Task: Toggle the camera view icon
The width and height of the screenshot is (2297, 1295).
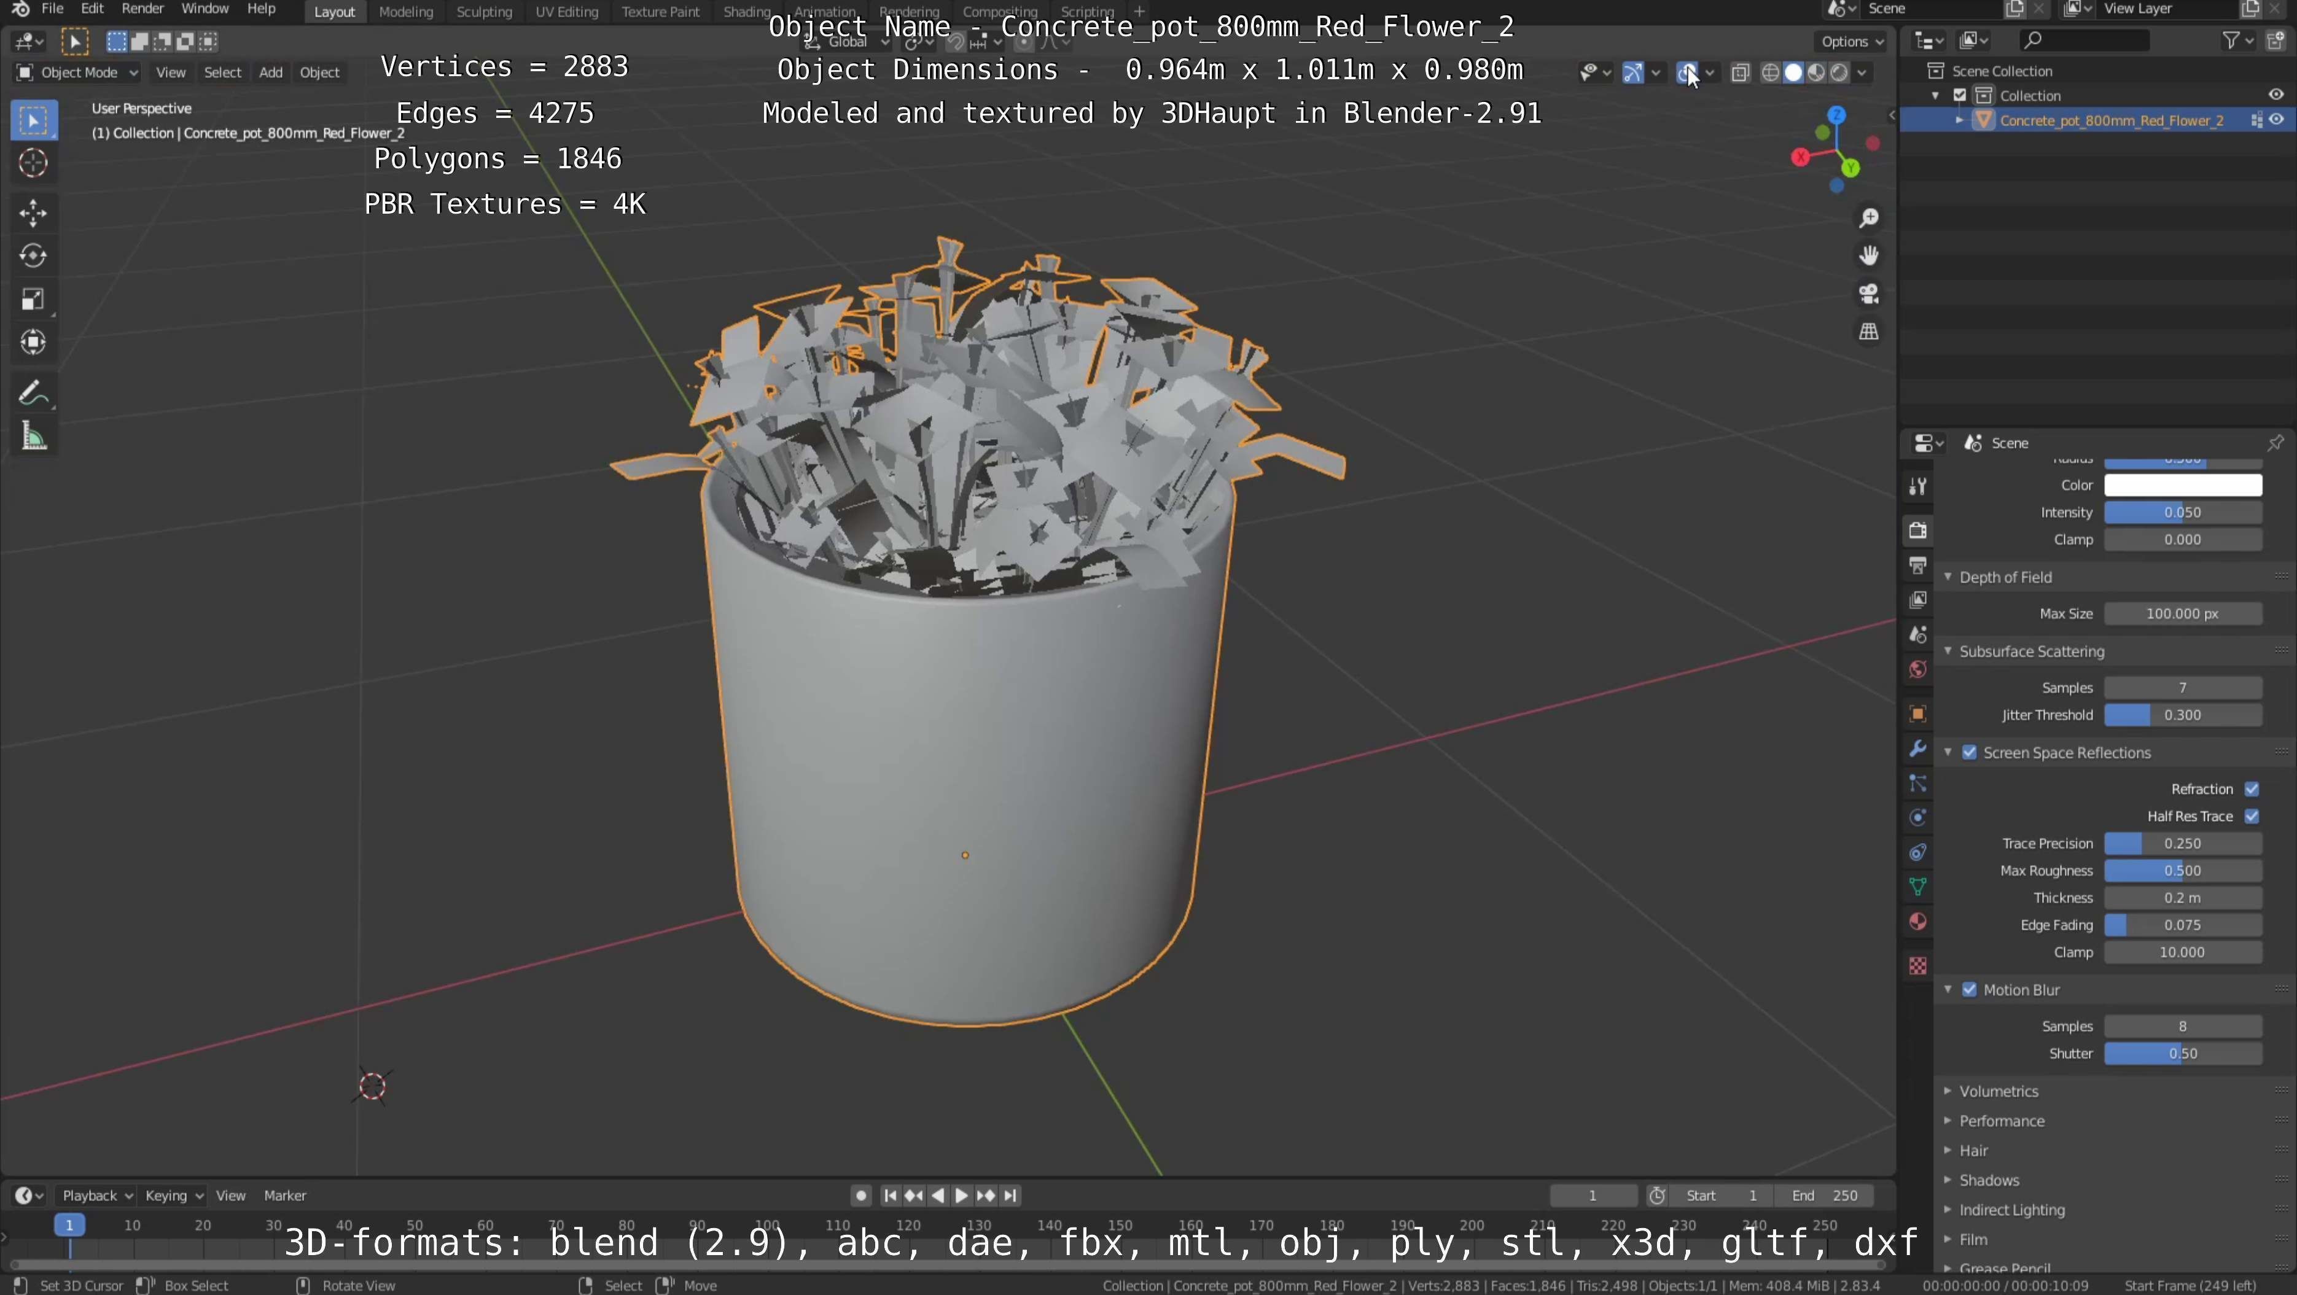Action: click(1868, 294)
